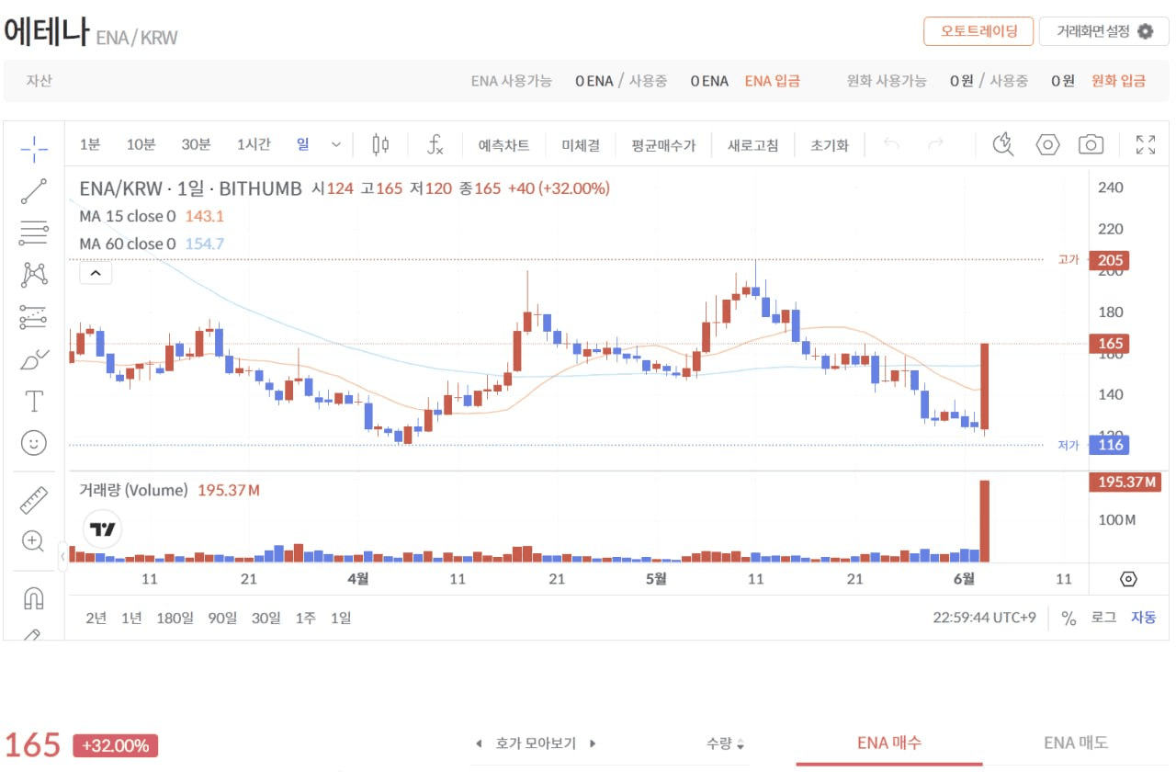Viewport: 1176px width, 772px height.
Task: Open the emoji sticker tool
Action: pyautogui.click(x=34, y=443)
